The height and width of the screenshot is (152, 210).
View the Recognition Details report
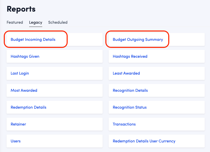130,90
